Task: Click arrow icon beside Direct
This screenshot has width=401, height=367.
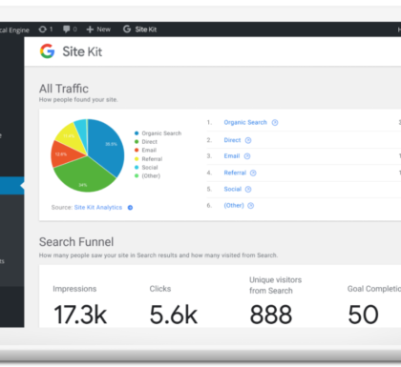Action: 248,140
